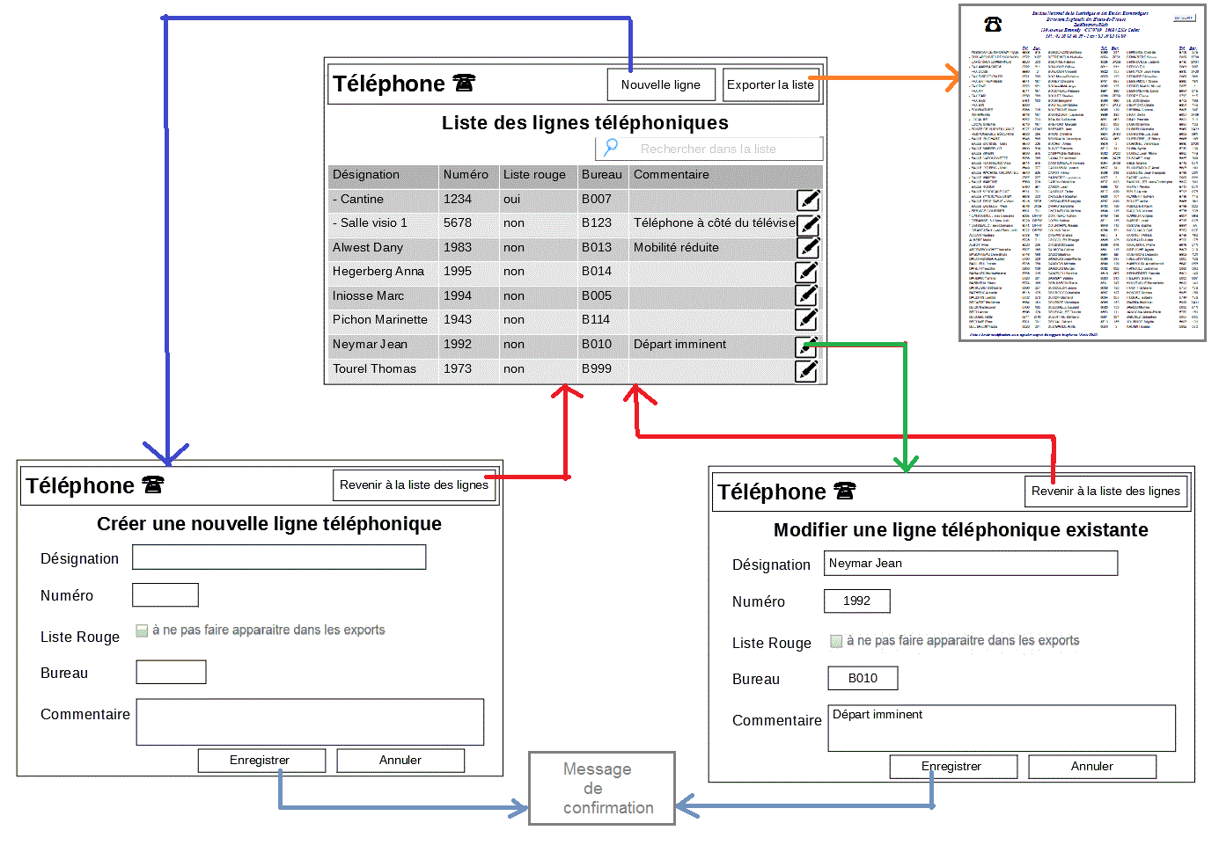Click the telephone icon in the create form
Screen dimensions: 1219x845
[153, 484]
